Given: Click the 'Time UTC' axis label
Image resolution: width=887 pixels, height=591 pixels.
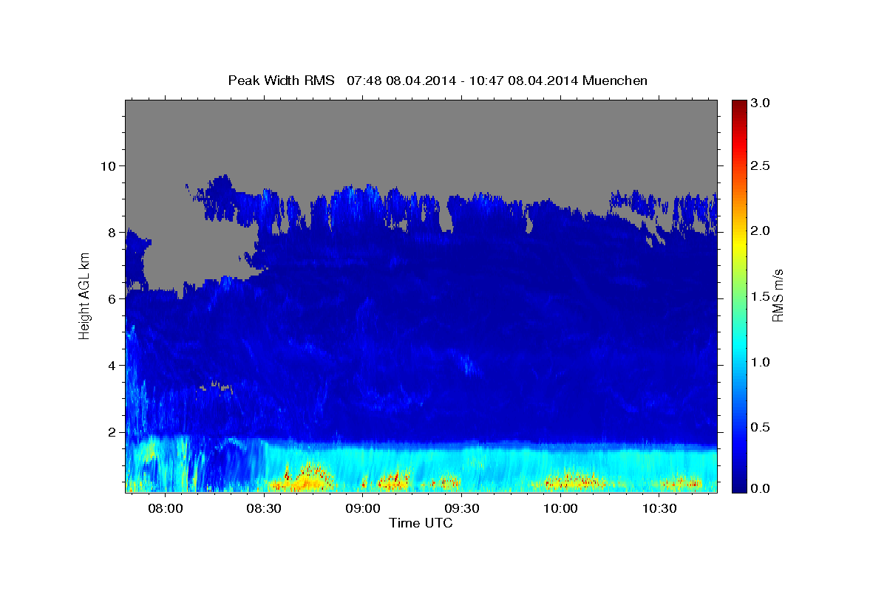Looking at the screenshot, I should tap(421, 523).
